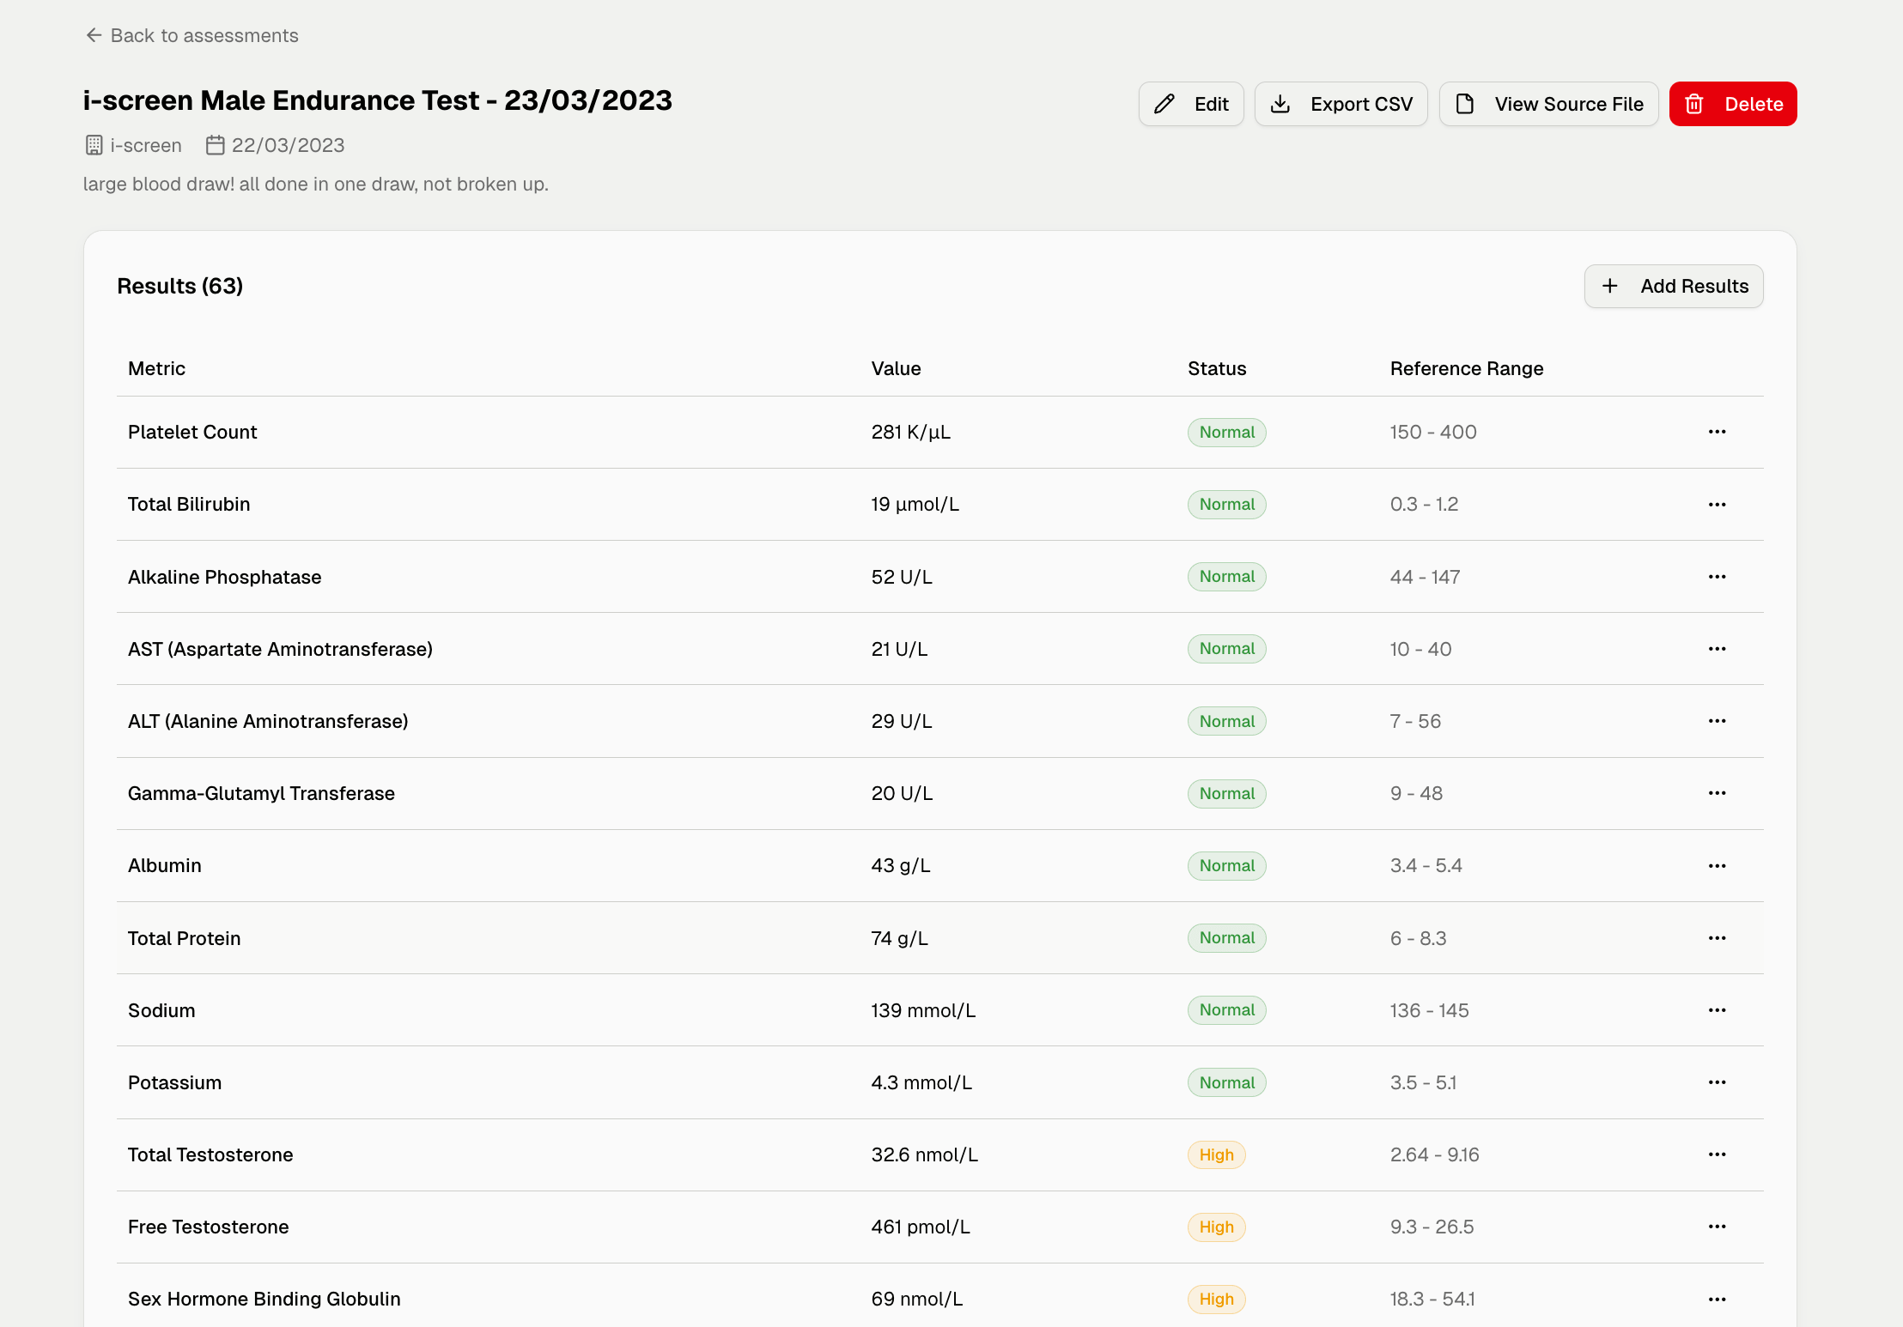
Task: Click the download icon next to Export CSV
Action: tap(1281, 103)
